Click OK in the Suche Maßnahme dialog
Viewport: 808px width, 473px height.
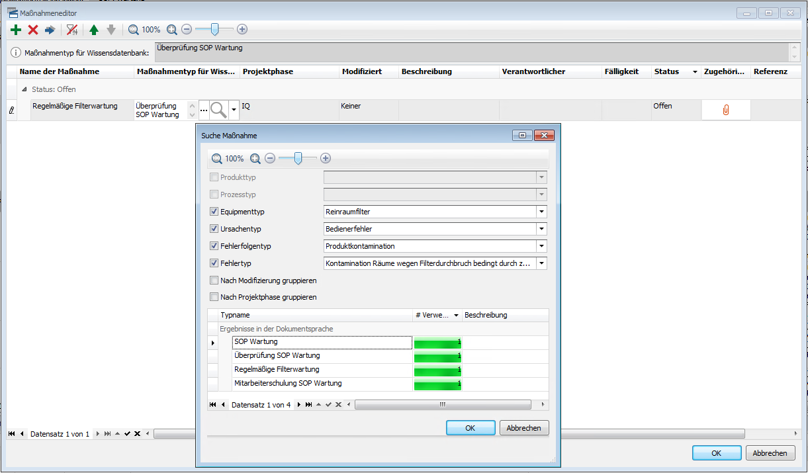(470, 428)
